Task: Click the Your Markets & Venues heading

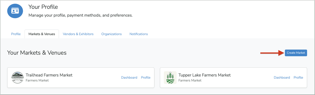Action: [37, 53]
